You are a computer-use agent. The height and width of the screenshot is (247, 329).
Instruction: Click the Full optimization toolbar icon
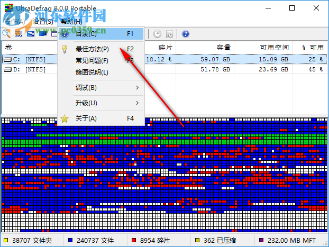coord(43,34)
